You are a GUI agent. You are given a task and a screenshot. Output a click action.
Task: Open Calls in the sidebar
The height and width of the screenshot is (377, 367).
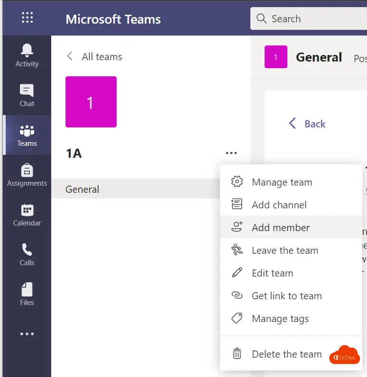(27, 255)
